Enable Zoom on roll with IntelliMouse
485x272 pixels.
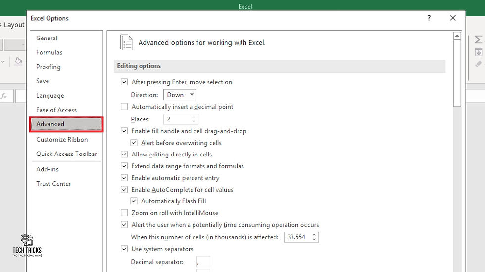pyautogui.click(x=124, y=213)
